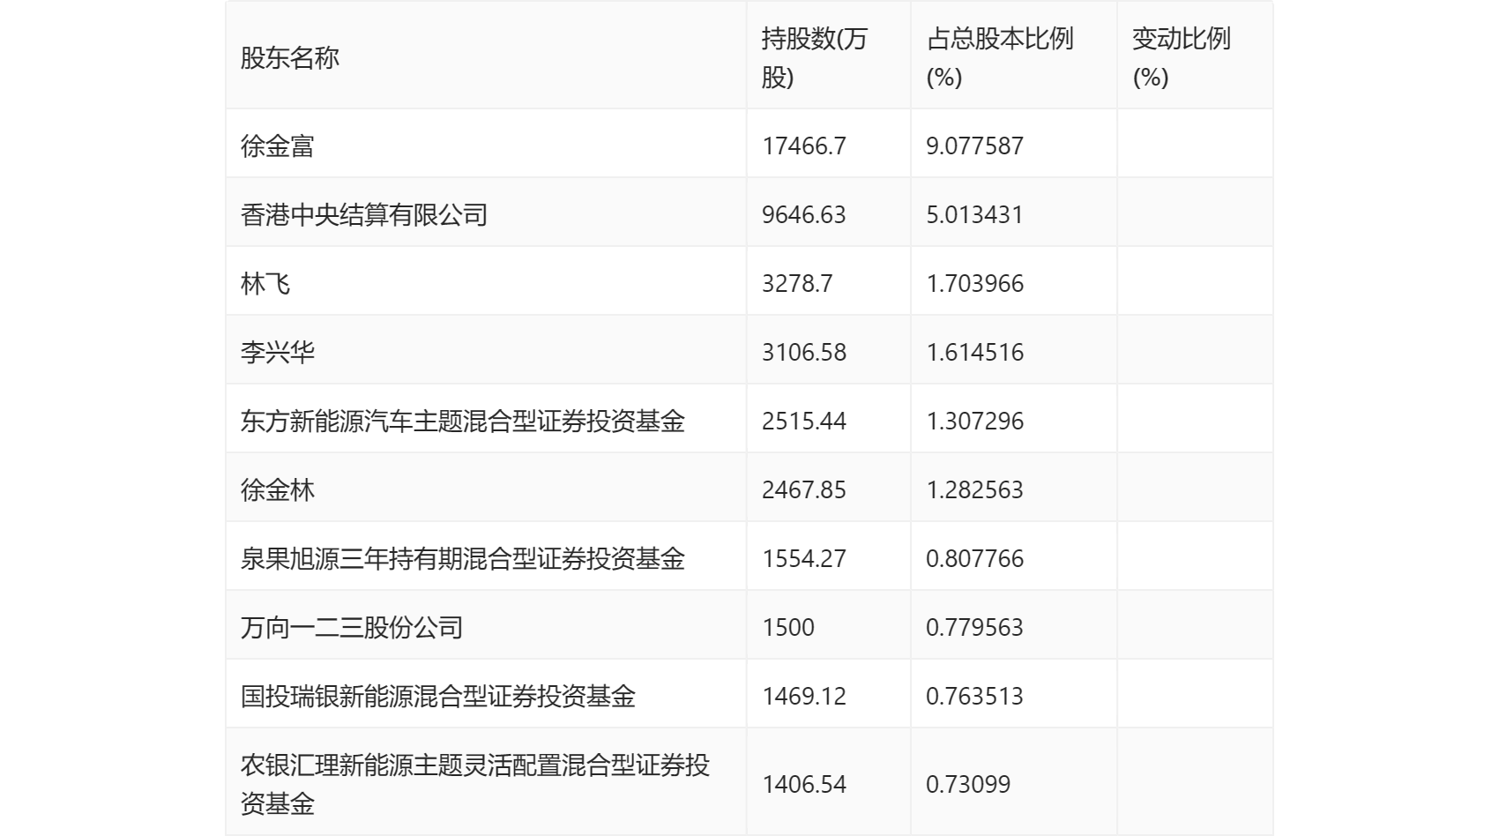This screenshot has height=836, width=1499.
Task: Select shareholding value 9646.63
Action: (x=804, y=214)
